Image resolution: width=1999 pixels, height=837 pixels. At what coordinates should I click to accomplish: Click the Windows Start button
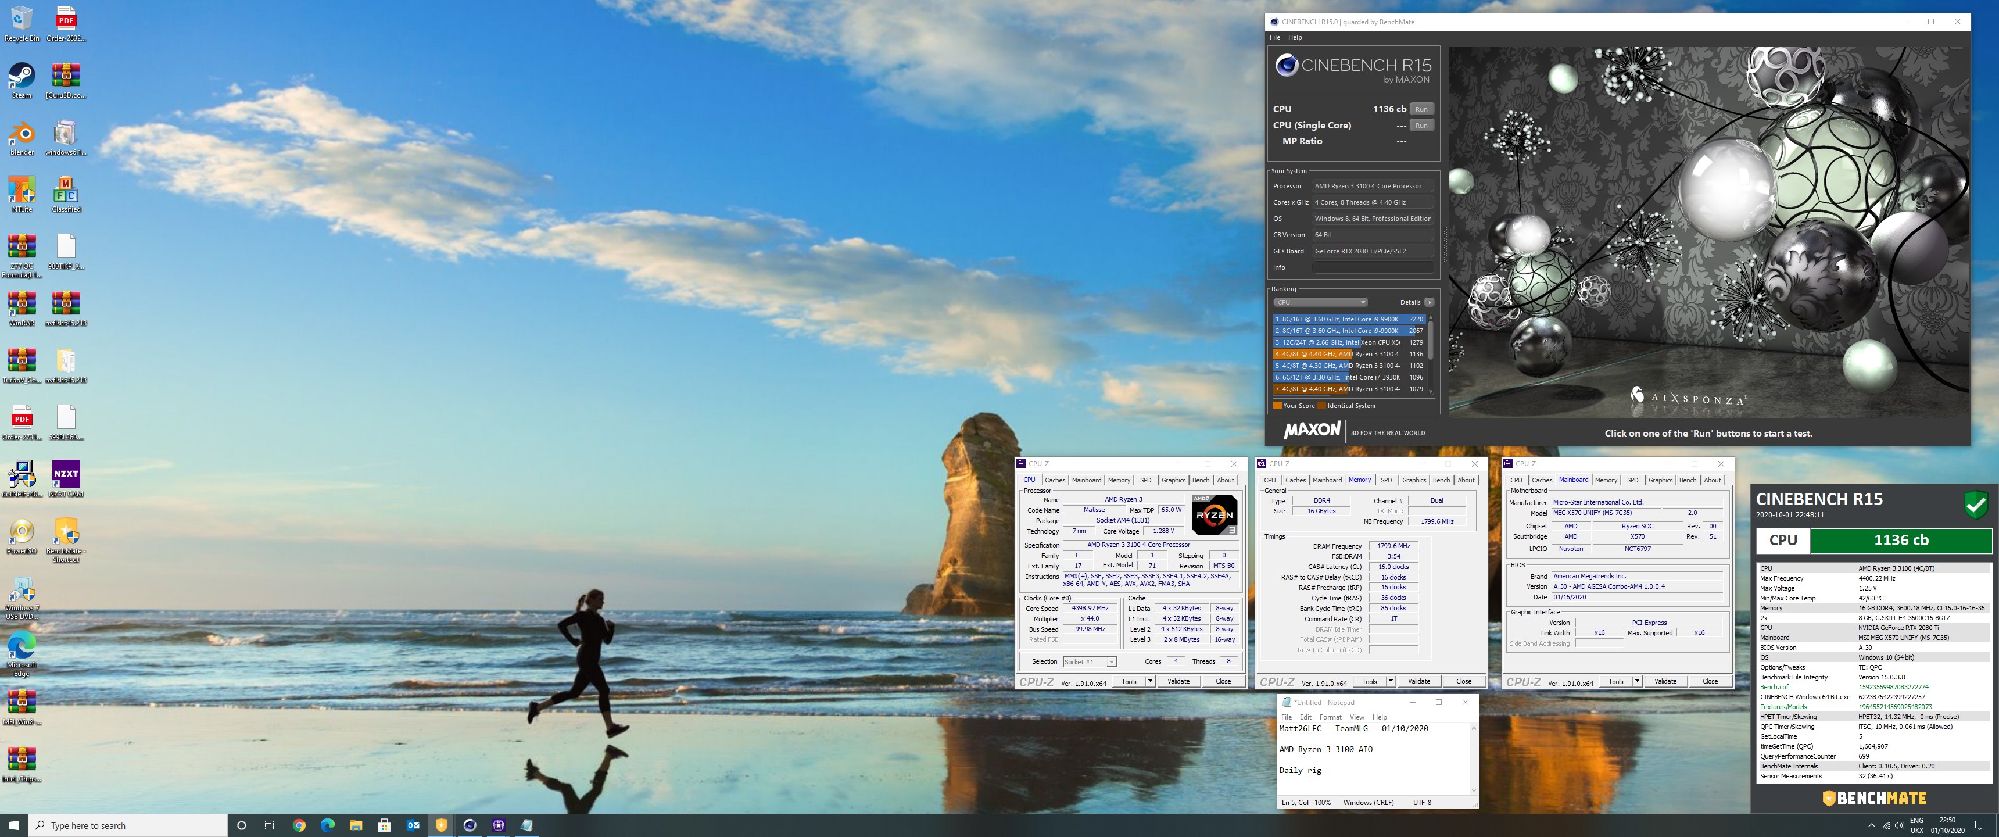(13, 825)
